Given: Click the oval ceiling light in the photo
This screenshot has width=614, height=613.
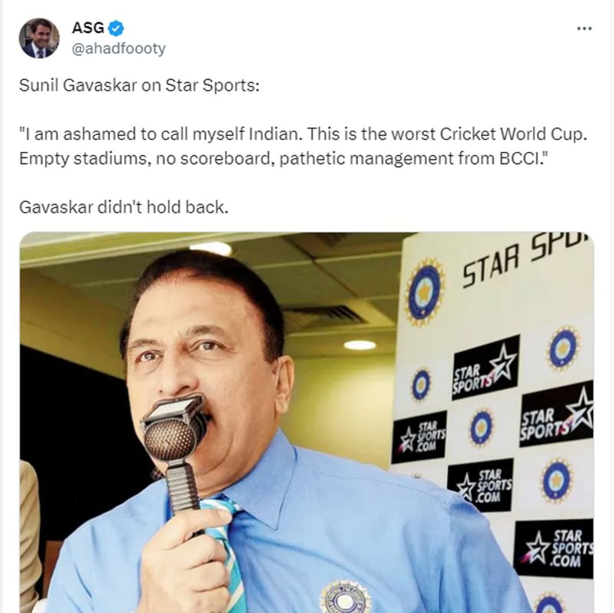Looking at the screenshot, I should (360, 345).
